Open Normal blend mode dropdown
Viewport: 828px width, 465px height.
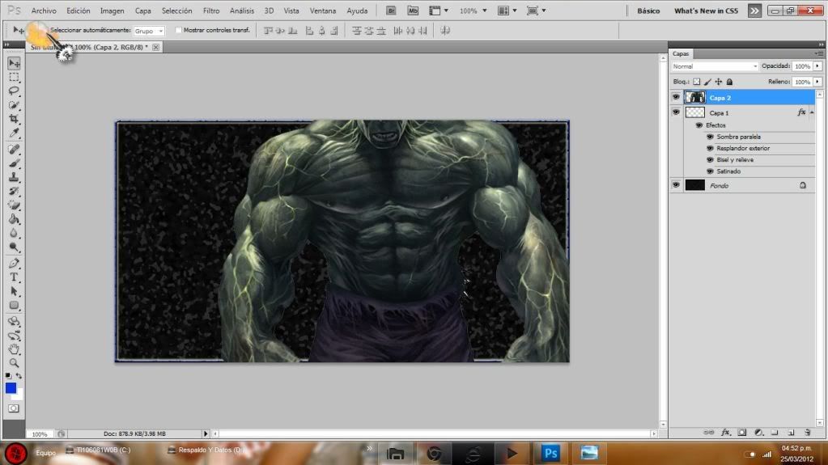[715, 66]
